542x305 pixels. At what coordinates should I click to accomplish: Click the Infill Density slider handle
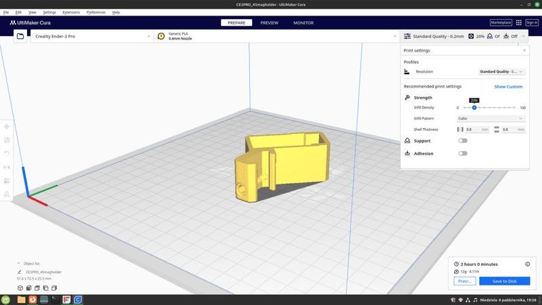474,108
